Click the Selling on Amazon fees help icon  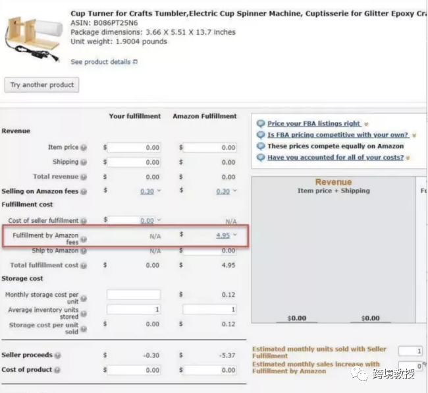[84, 192]
